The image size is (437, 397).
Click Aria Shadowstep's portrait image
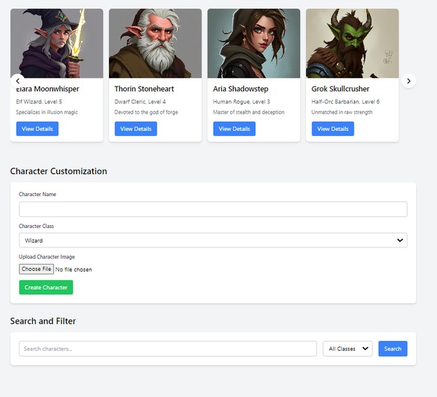click(254, 43)
